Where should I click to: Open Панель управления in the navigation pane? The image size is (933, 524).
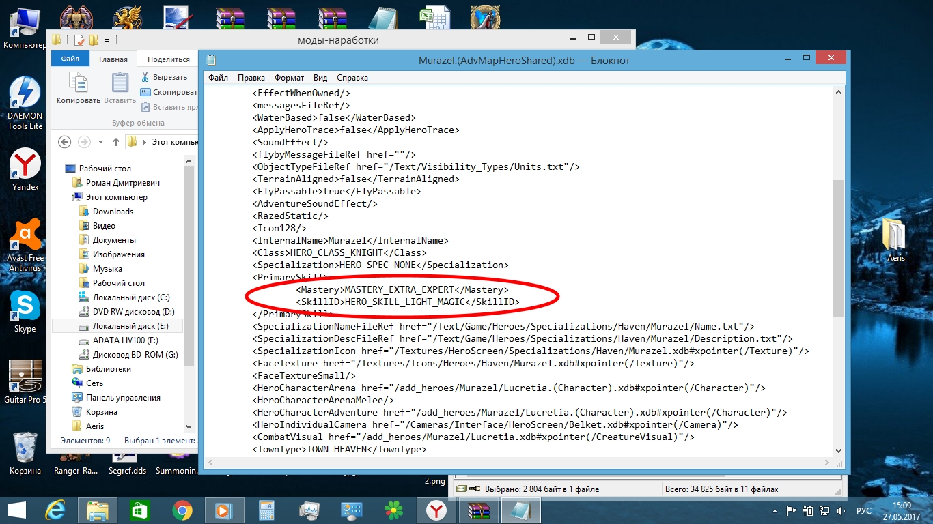point(123,398)
